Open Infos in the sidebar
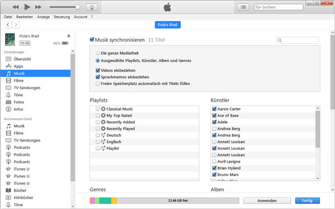Viewport: 335px width, 209px height. 18,110
